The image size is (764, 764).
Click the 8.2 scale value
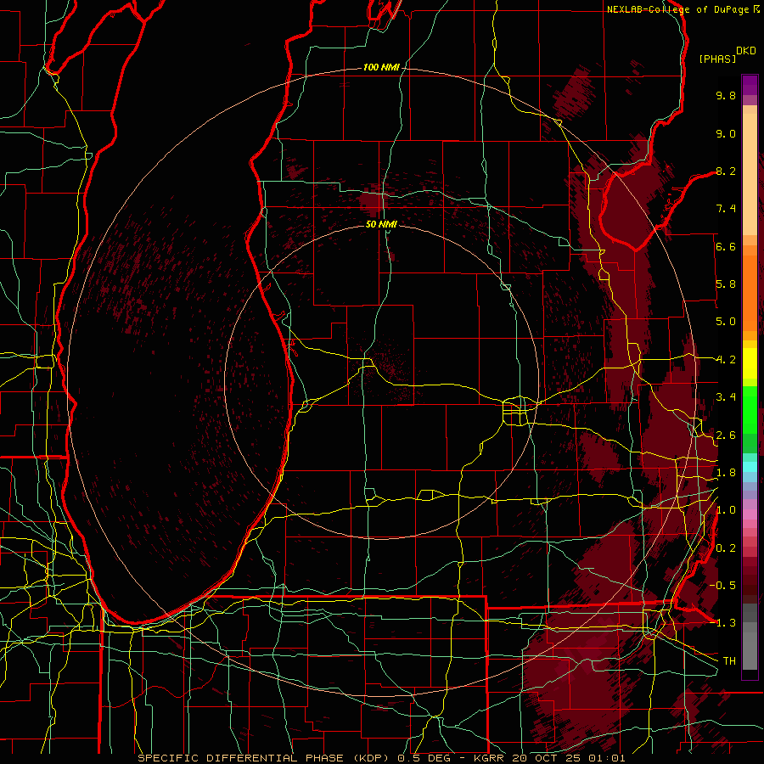pyautogui.click(x=726, y=171)
